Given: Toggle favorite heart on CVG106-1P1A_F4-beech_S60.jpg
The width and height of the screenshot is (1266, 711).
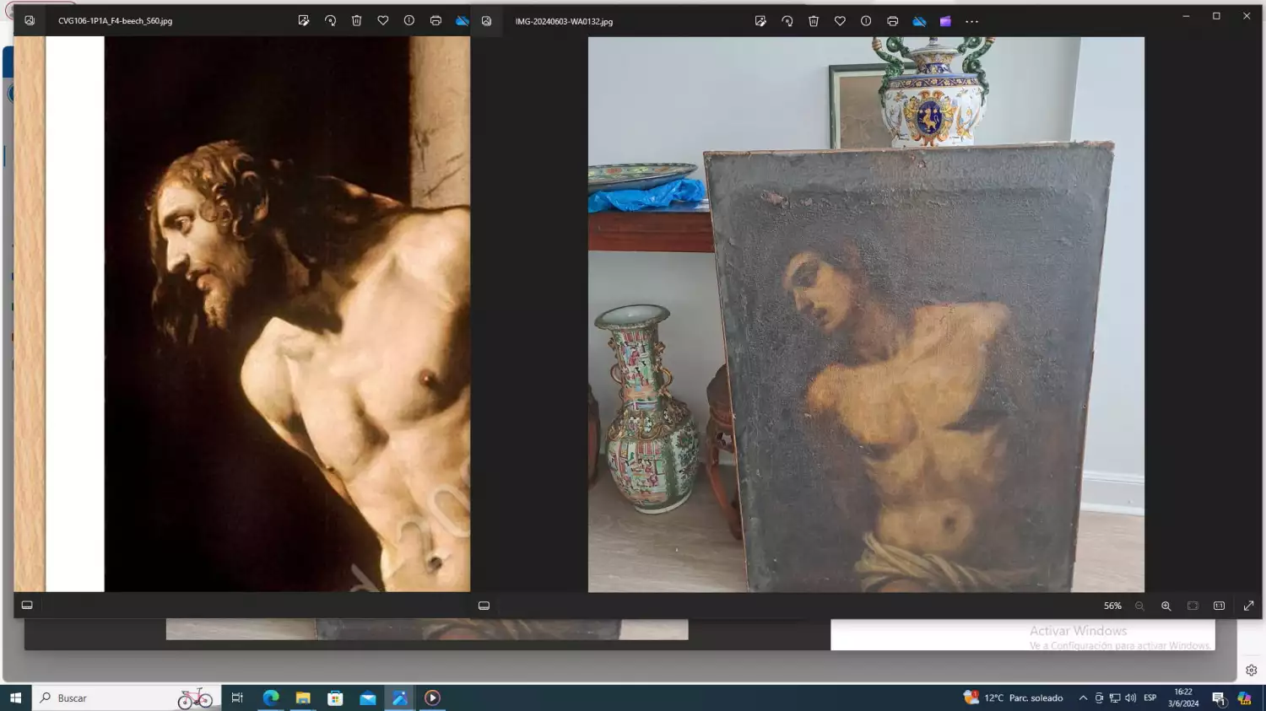Looking at the screenshot, I should (x=383, y=21).
